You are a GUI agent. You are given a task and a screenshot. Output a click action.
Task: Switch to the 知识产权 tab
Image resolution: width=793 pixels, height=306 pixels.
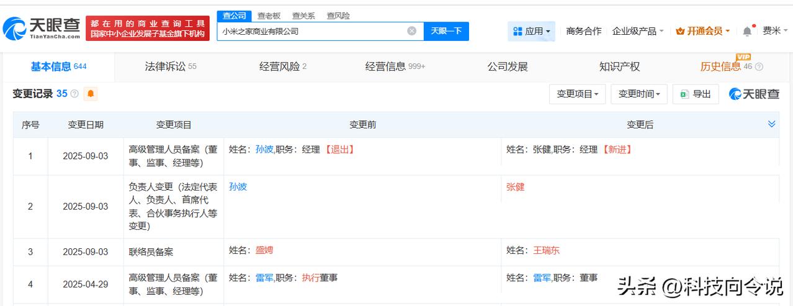click(x=619, y=66)
